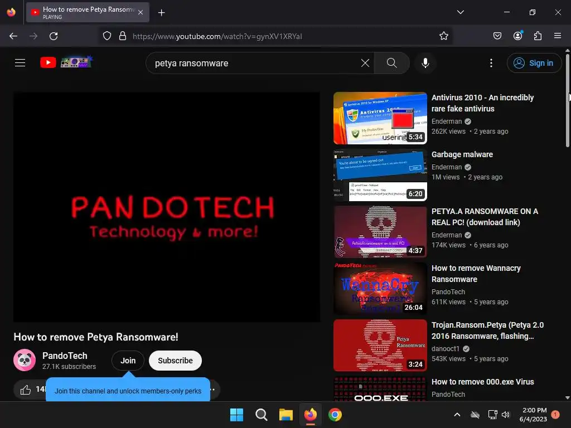
Task: Open Firefox account menu
Action: click(x=518, y=36)
